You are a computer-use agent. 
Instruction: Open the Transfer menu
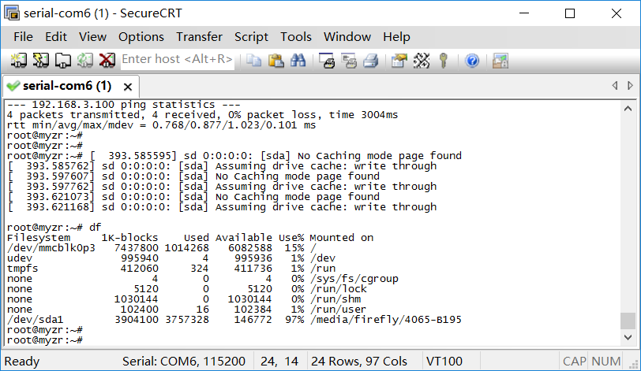[x=199, y=37]
